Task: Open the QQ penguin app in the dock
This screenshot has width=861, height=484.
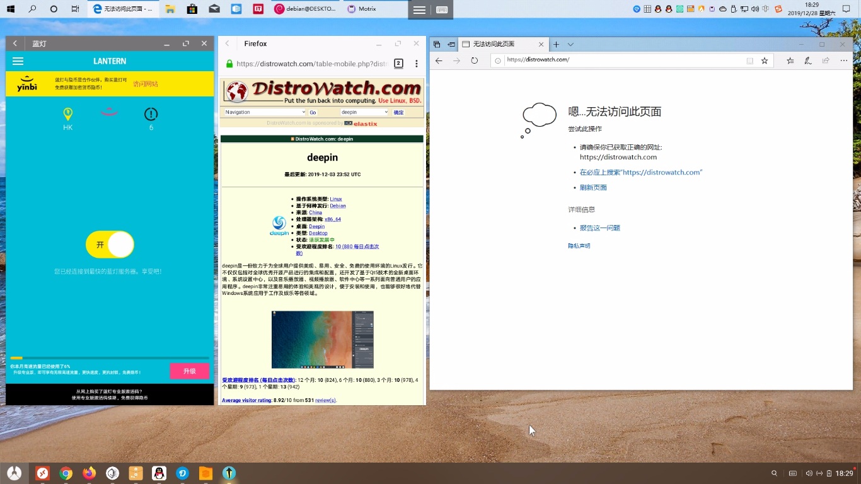Action: 159,473
